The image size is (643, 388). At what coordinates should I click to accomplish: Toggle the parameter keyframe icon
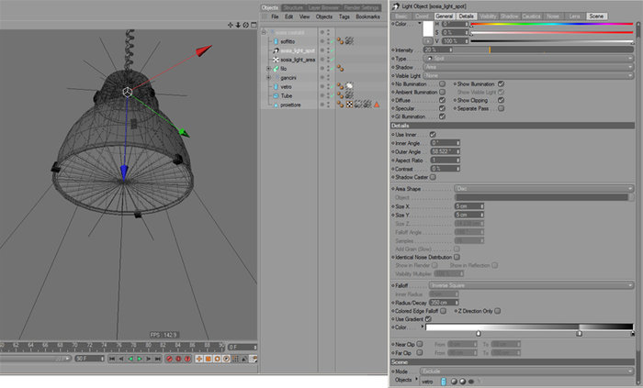(226, 359)
